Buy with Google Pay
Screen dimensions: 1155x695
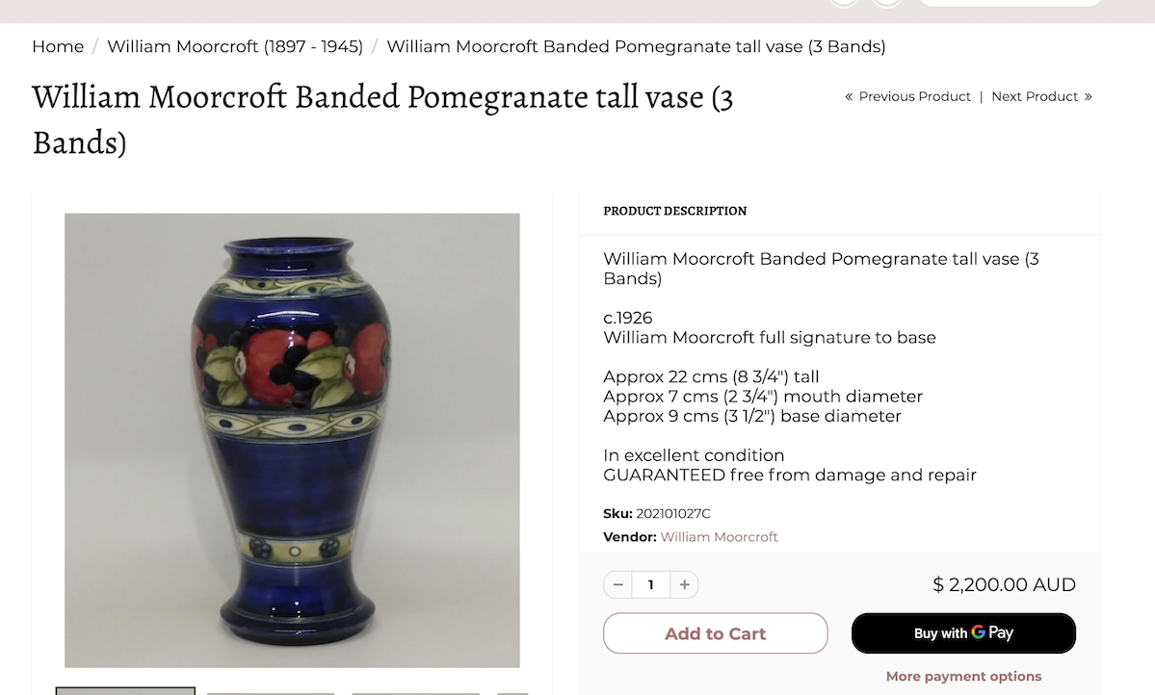[x=963, y=633]
